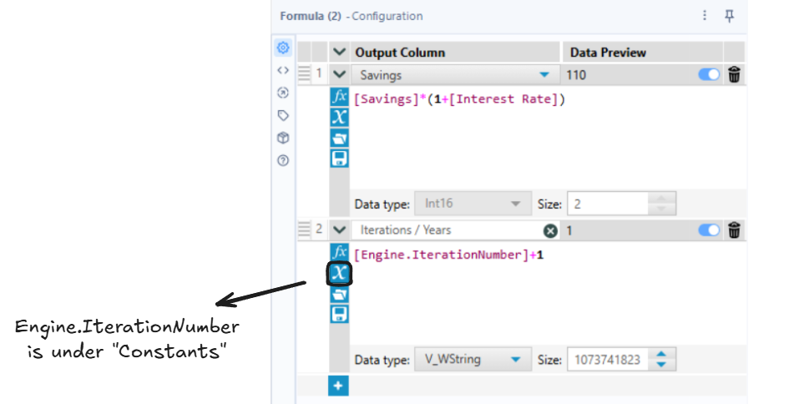This screenshot has height=404, width=799.
Task: Disable the Savings expression toggle
Action: tap(709, 75)
